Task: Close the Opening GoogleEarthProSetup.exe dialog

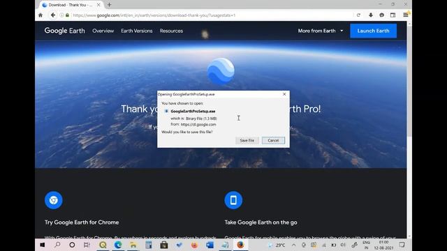Action: pos(284,94)
